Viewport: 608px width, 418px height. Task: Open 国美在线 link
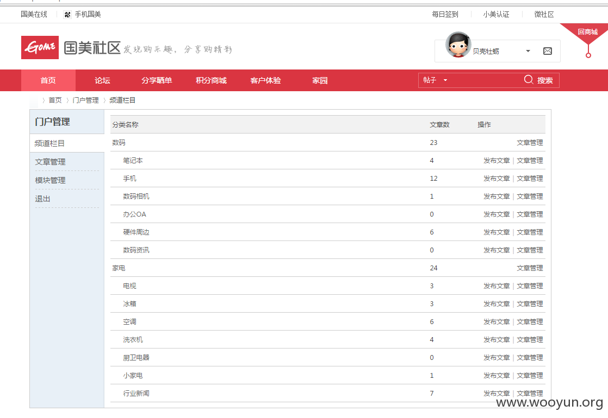click(34, 14)
